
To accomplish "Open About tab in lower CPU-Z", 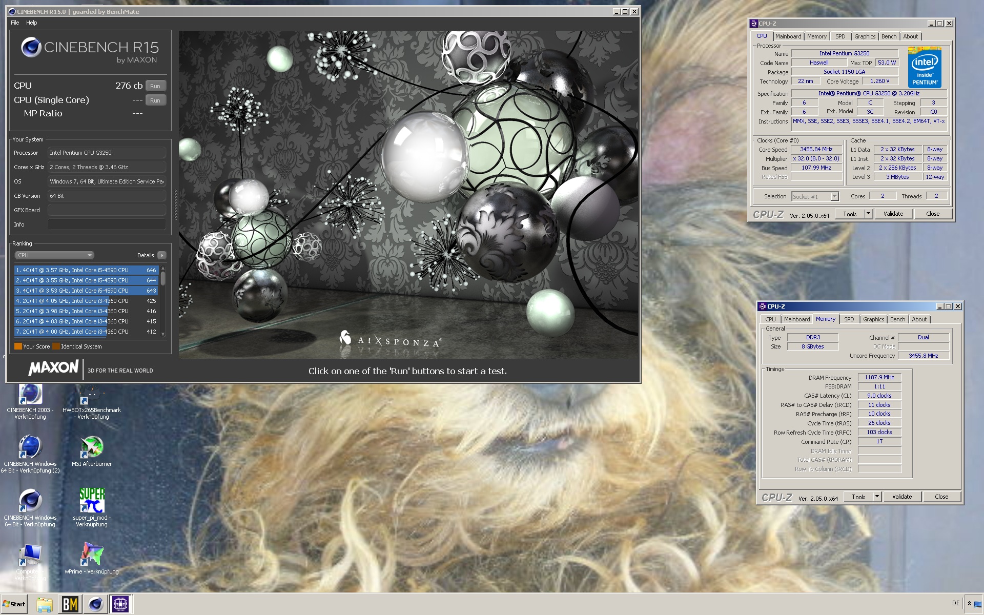I will coord(919,319).
